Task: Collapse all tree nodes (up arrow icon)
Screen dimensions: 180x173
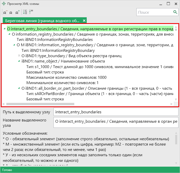Action: pos(31,12)
